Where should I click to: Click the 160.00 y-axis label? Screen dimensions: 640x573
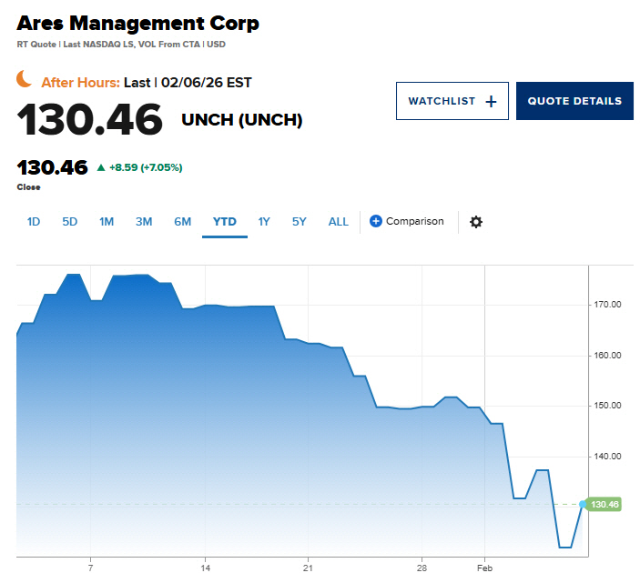tap(607, 356)
